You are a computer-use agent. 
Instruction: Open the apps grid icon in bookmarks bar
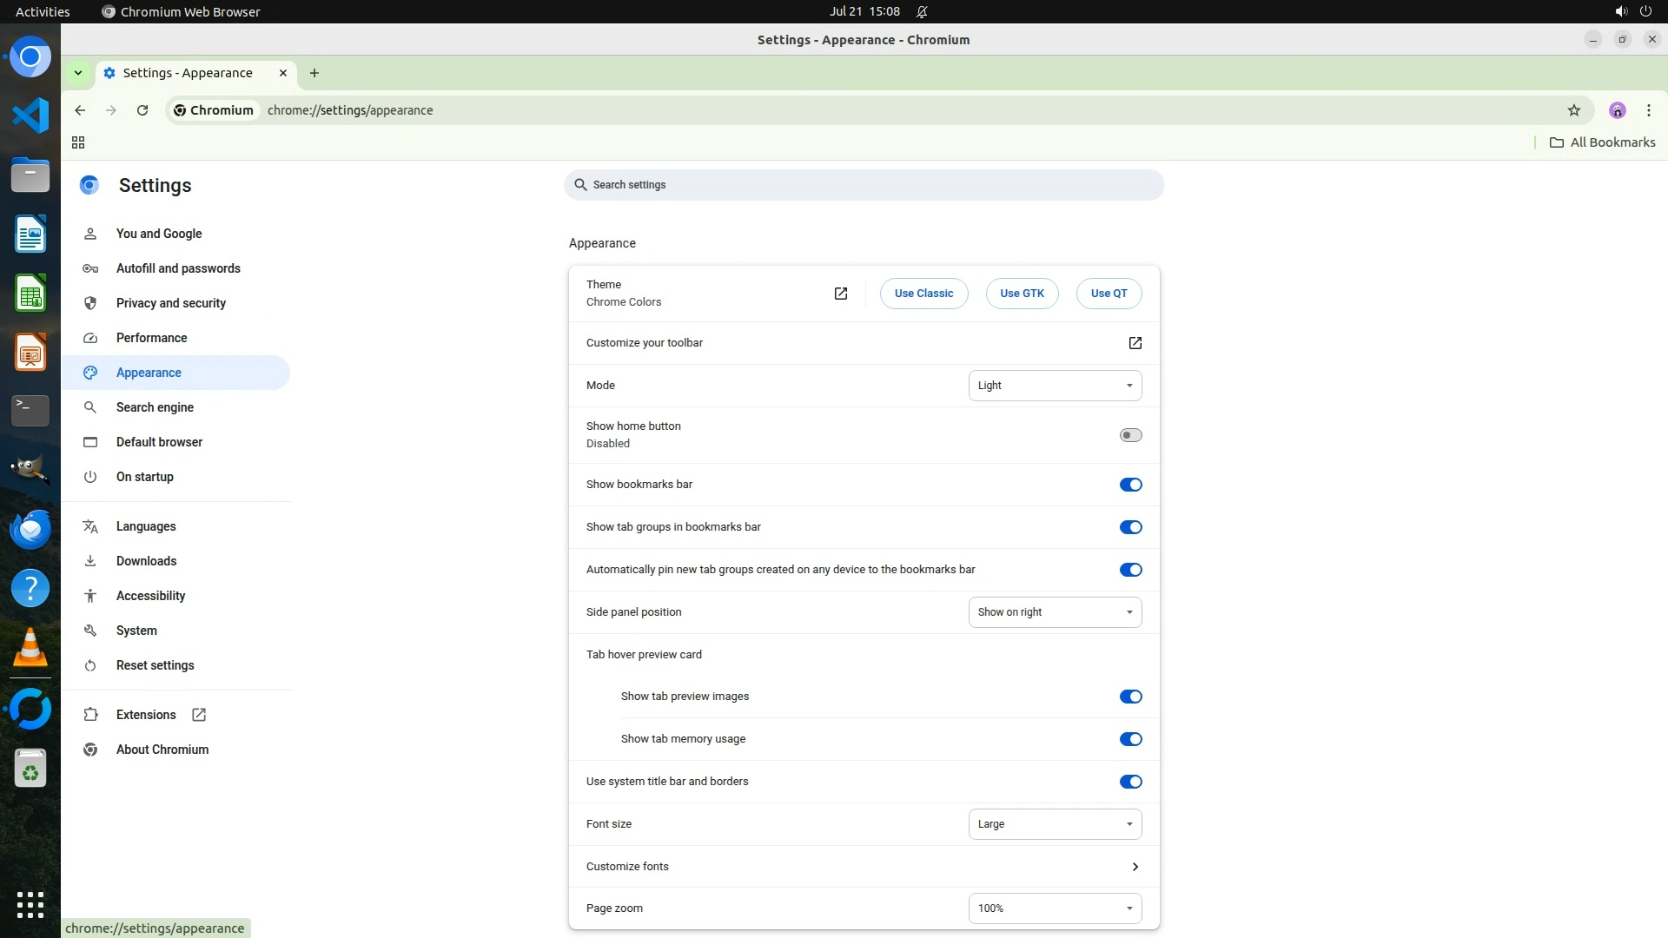click(x=78, y=142)
